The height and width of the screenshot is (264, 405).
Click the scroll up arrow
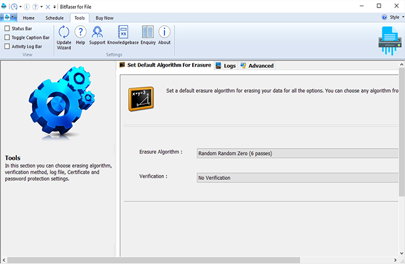401,64
